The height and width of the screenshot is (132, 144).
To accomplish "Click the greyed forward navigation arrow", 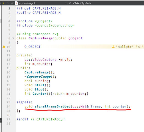I will point(8,3).
